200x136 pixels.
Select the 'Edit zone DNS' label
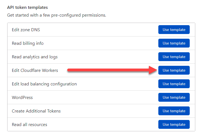26,30
